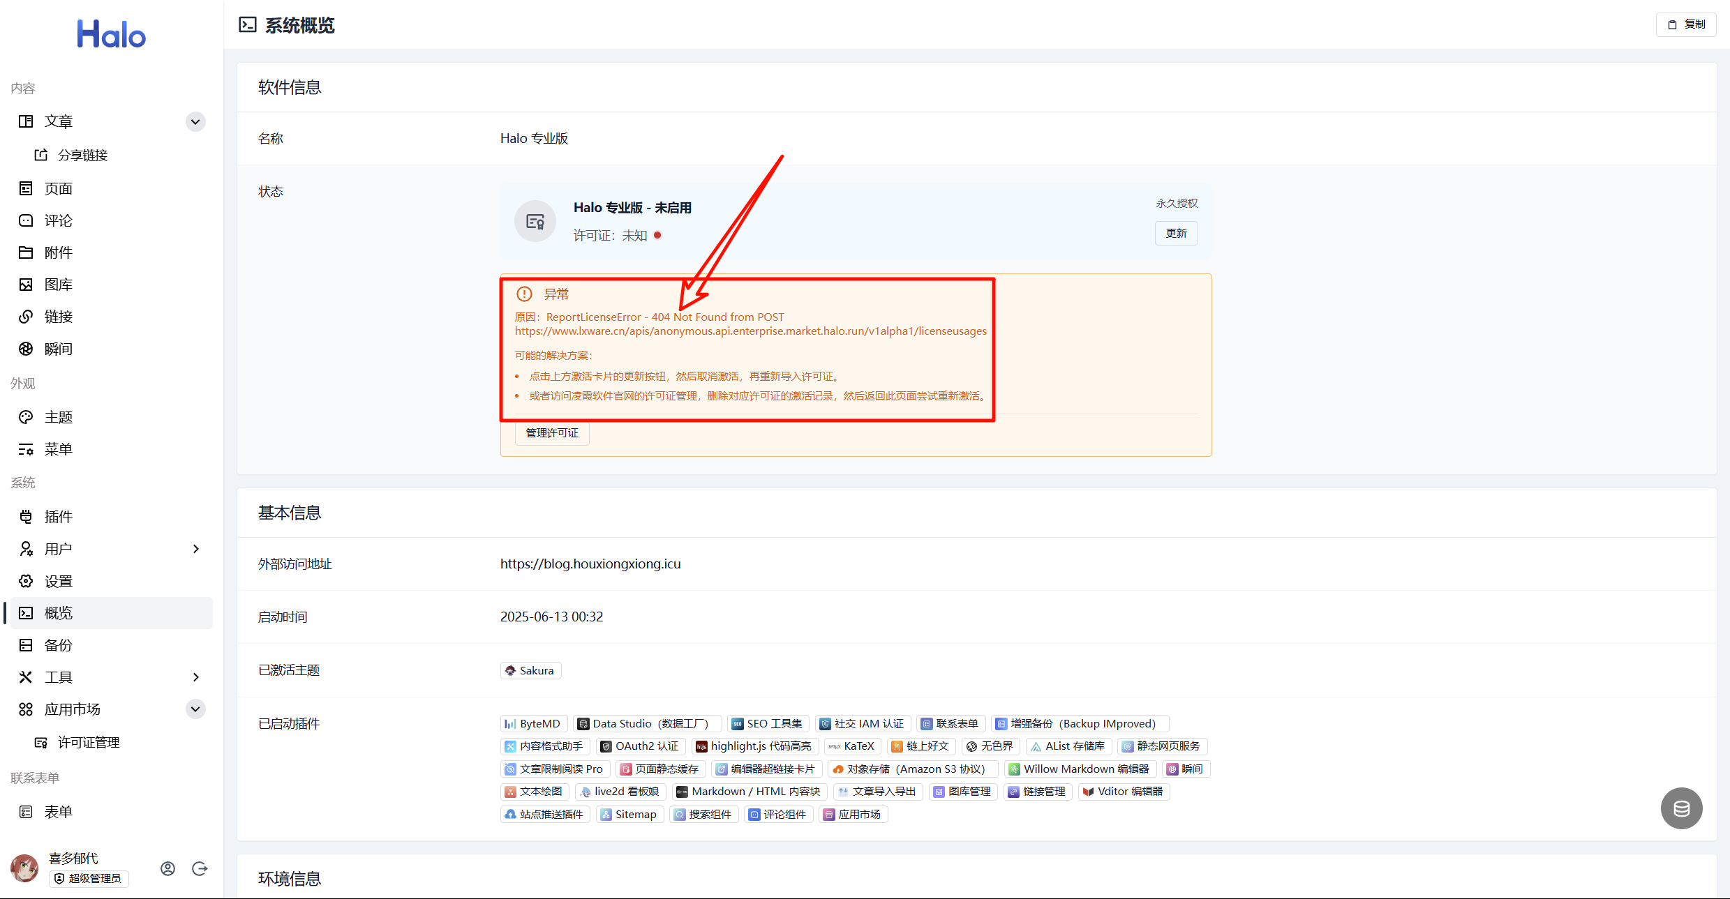Image resolution: width=1730 pixels, height=899 pixels.
Task: Click the 联系表单 plugin tag
Action: tap(950, 724)
